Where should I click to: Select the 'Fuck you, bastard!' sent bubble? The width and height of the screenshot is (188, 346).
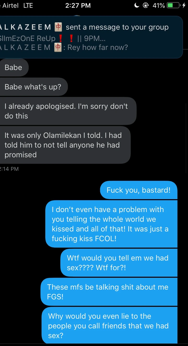[x=139, y=190]
